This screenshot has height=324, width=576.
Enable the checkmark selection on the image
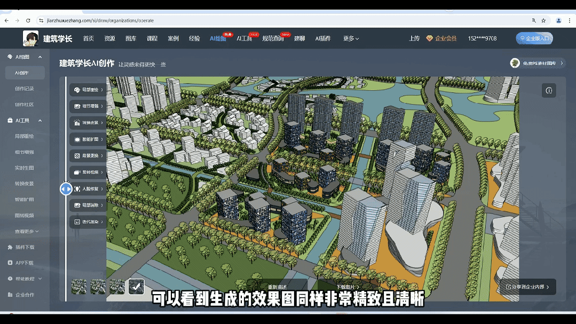tap(136, 287)
